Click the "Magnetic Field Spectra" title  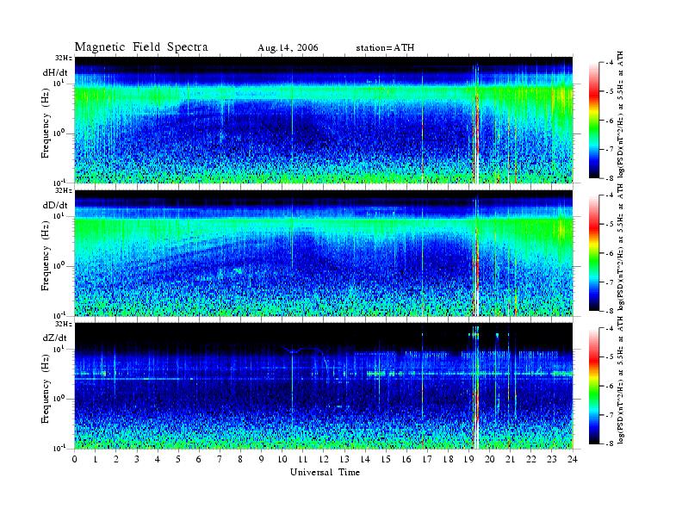point(141,47)
